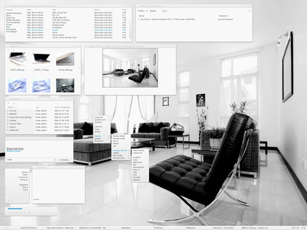
Task: Expand the Pobierz dropdown arrow in Thunderbird
Action: pyautogui.click(x=147, y=11)
